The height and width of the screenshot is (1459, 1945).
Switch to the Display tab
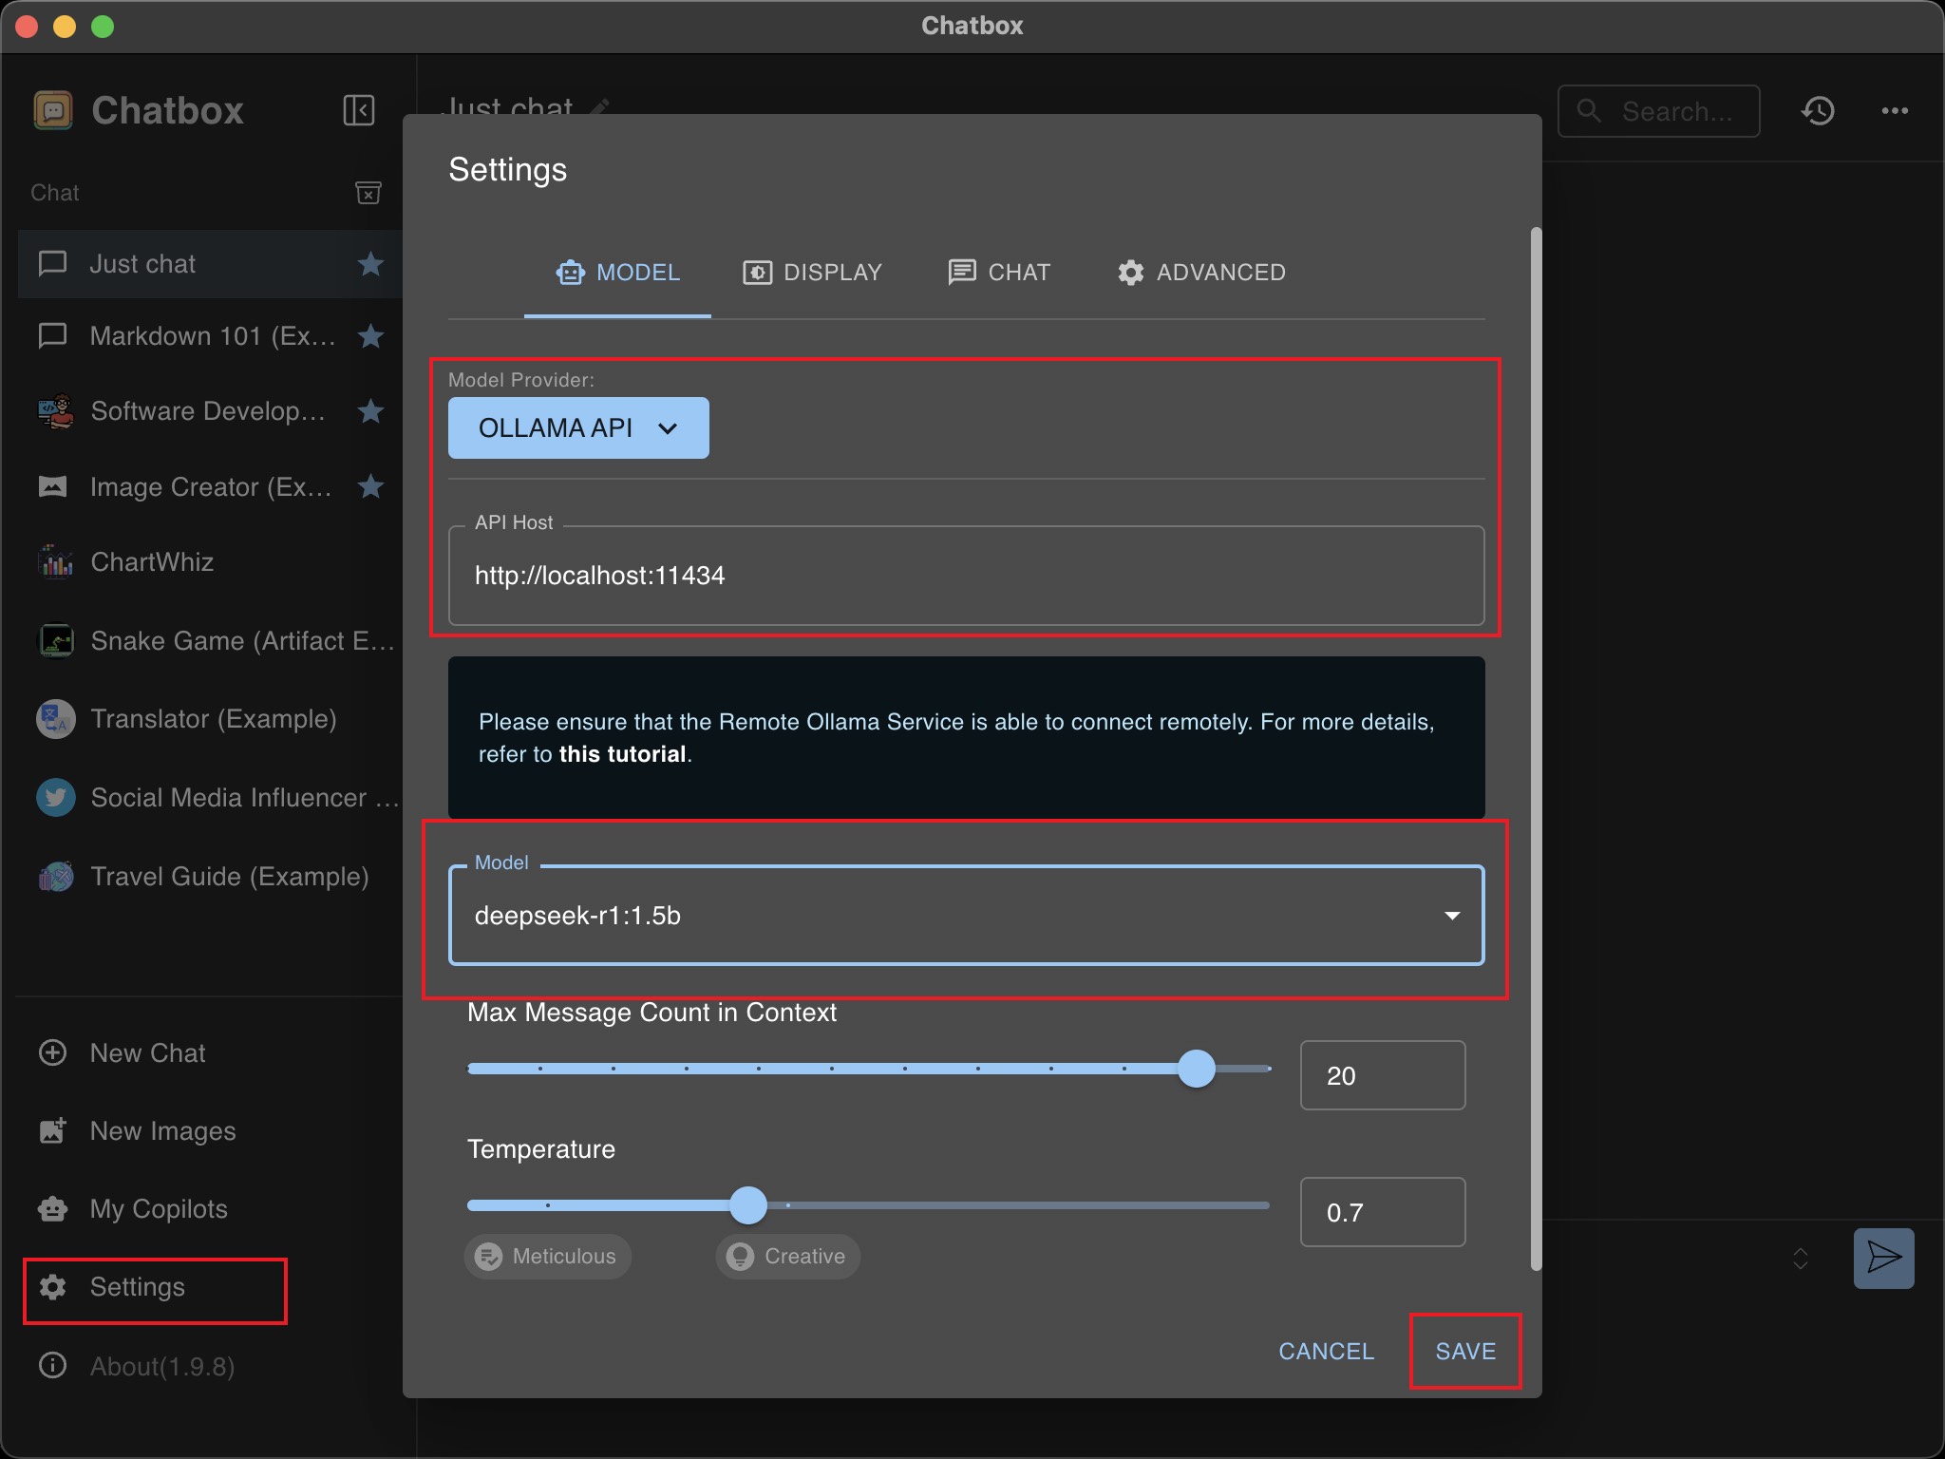point(812,273)
